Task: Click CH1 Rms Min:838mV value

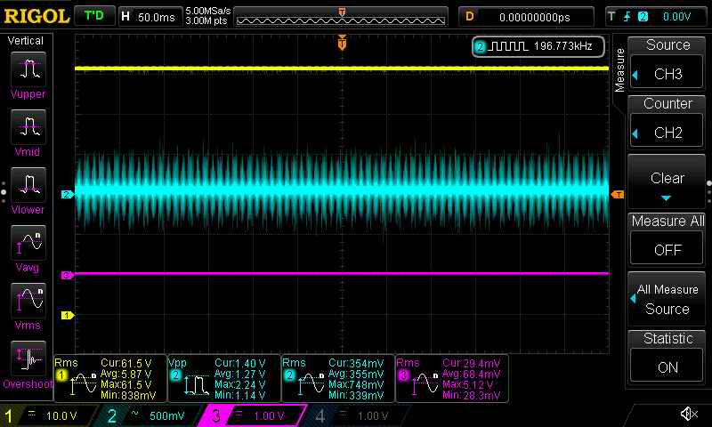Action: coord(128,395)
